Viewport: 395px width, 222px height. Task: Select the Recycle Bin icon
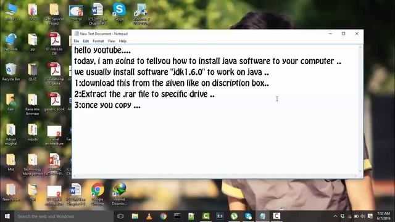[11, 72]
